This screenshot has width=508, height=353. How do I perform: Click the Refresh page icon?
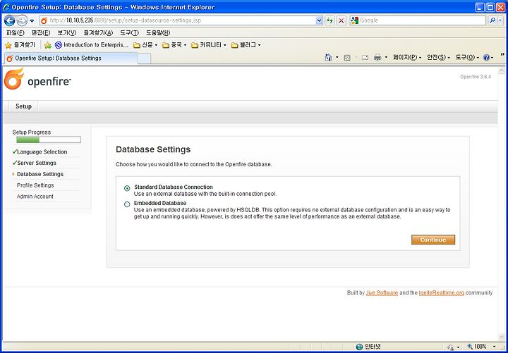[329, 20]
